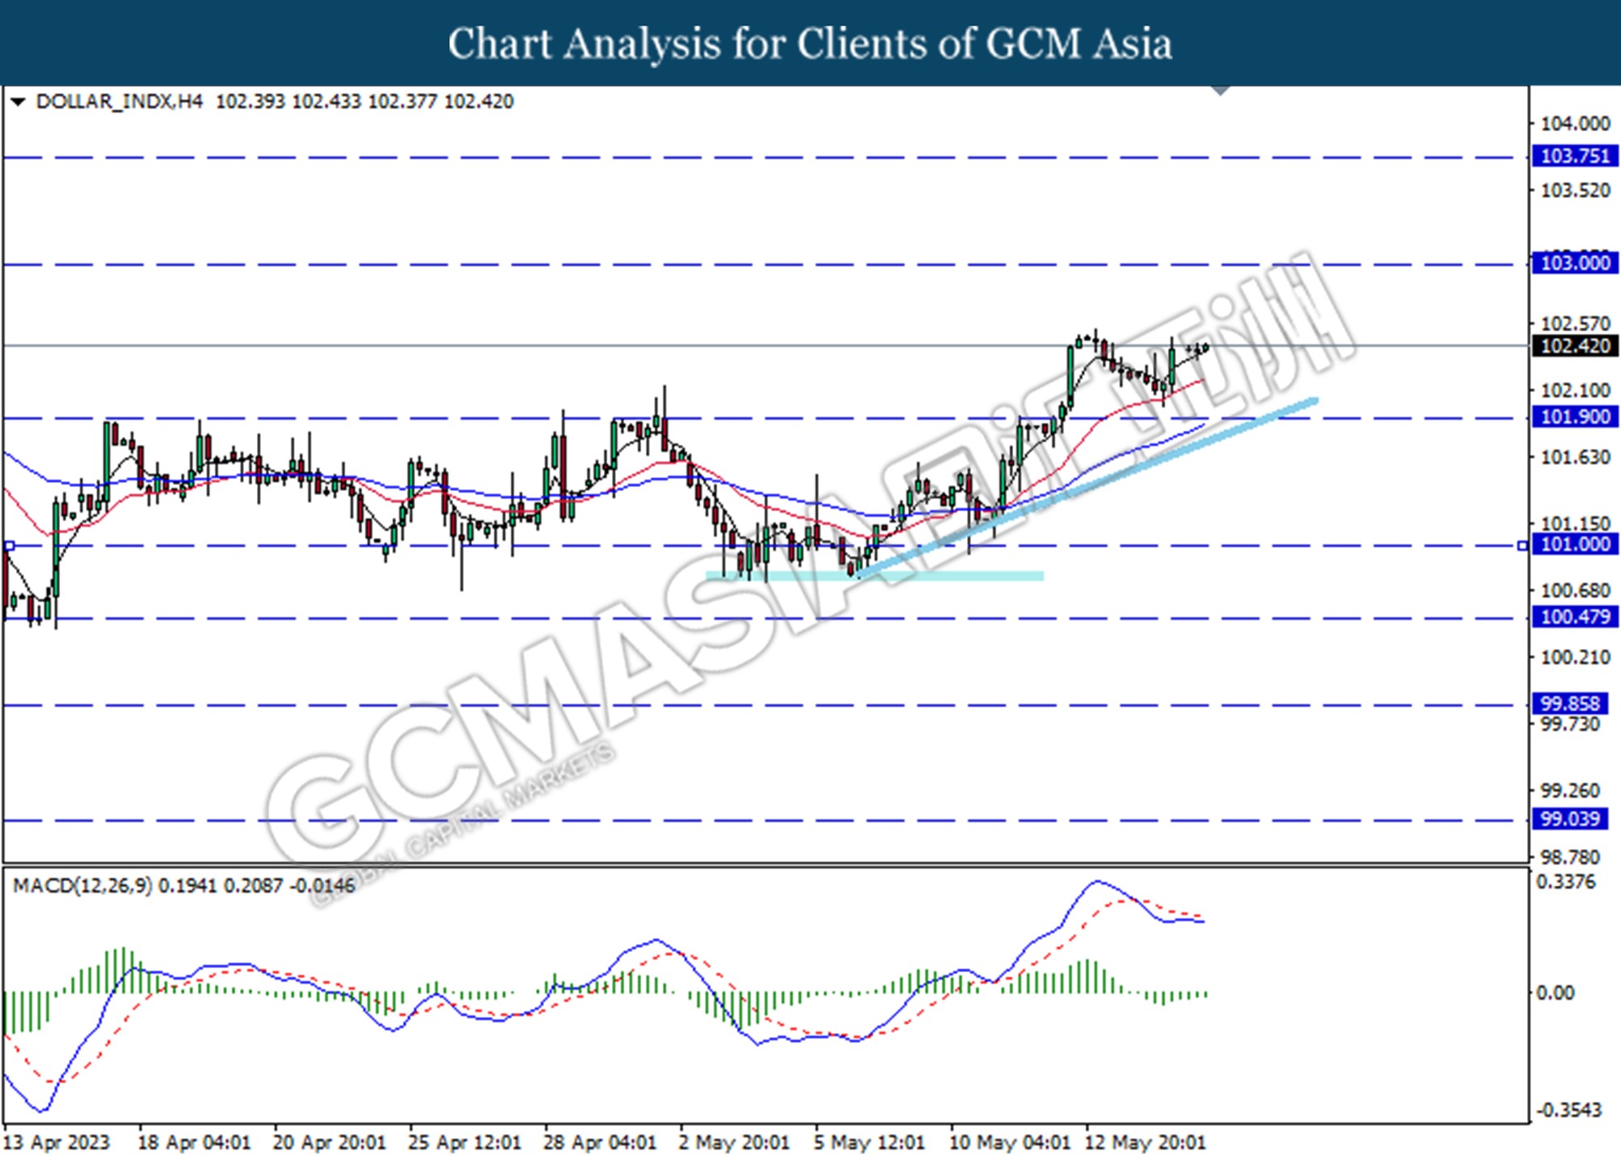This screenshot has height=1157, width=1621.
Task: Click the 10 May 04:01 date label
Action: coord(1009,1142)
